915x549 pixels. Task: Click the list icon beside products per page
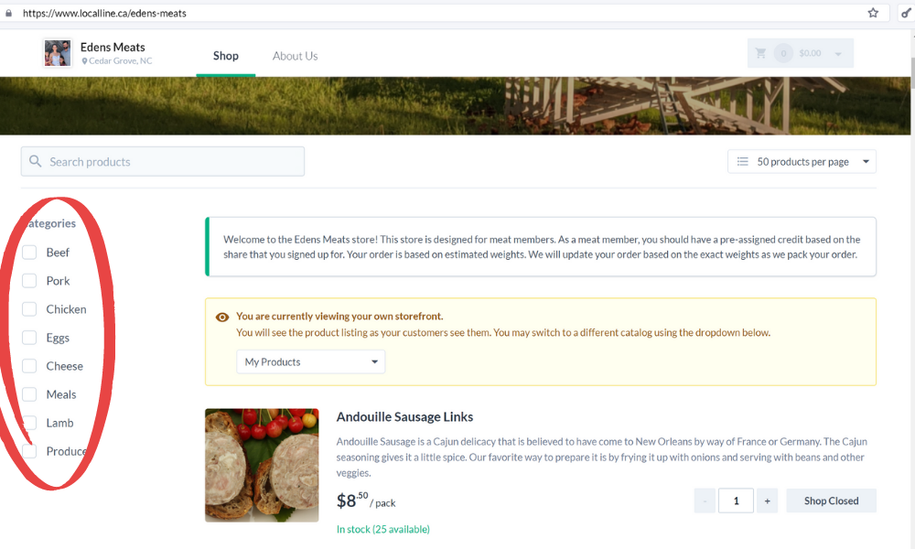[742, 162]
